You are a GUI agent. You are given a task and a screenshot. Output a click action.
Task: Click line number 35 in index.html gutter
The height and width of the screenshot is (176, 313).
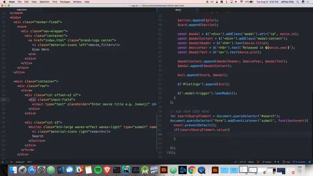[x=3, y=100]
